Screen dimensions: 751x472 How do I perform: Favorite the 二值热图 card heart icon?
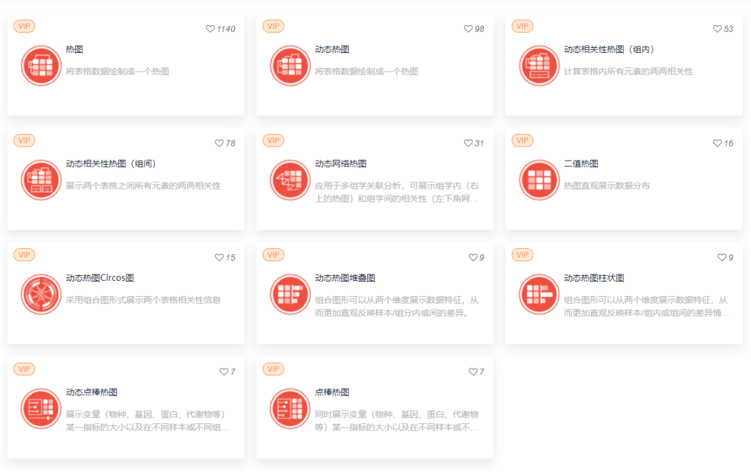(x=717, y=143)
